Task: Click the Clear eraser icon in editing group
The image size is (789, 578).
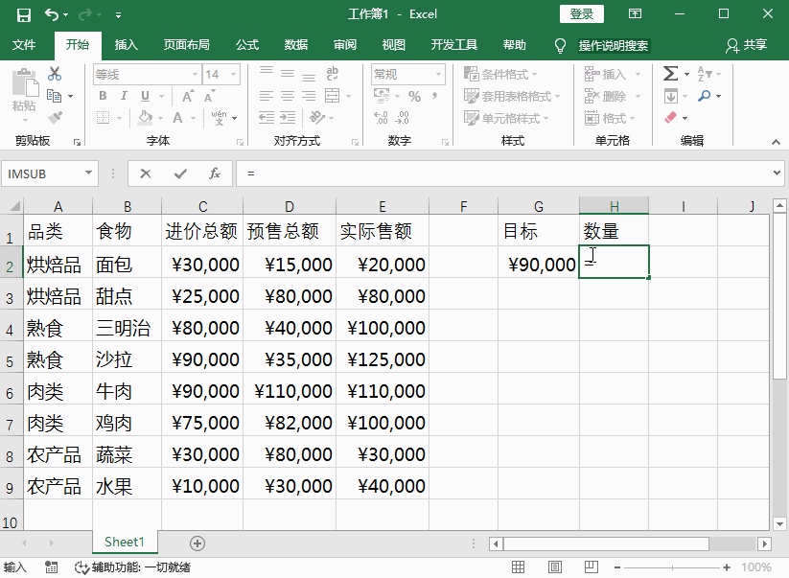Action: (670, 118)
